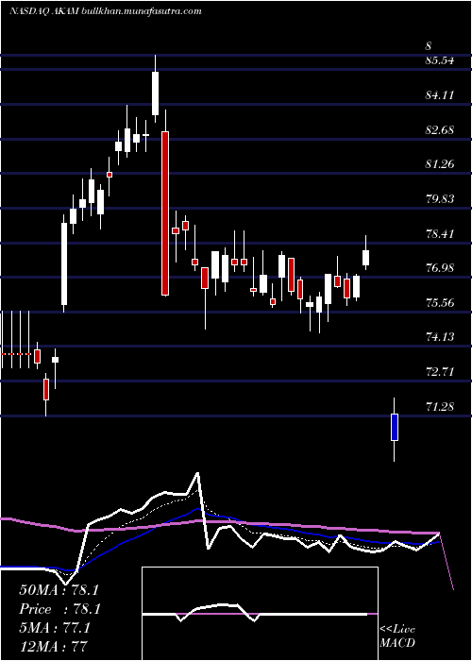Click the 5MA : 77.1 readout
The width and height of the screenshot is (472, 661).
coord(55,628)
